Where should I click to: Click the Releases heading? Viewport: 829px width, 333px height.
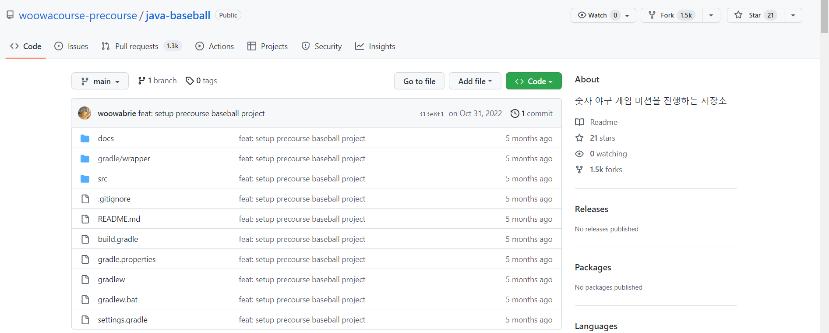tap(592, 209)
